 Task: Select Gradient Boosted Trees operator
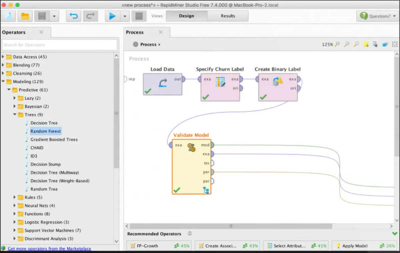(54, 140)
